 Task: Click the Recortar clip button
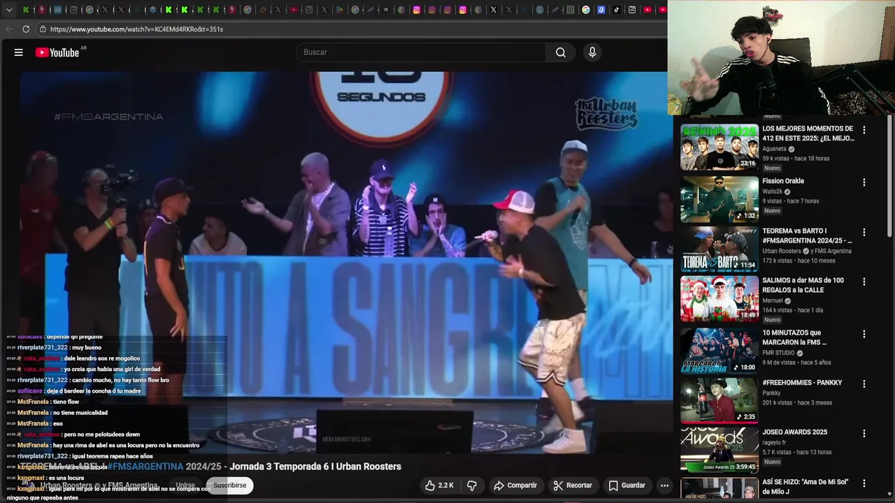(573, 486)
